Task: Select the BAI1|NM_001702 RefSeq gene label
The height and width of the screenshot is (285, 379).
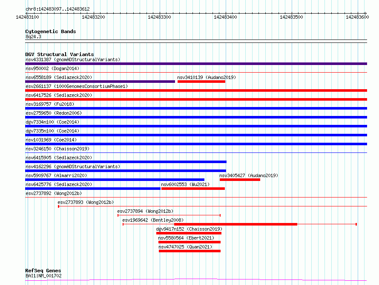Action: pos(43,276)
